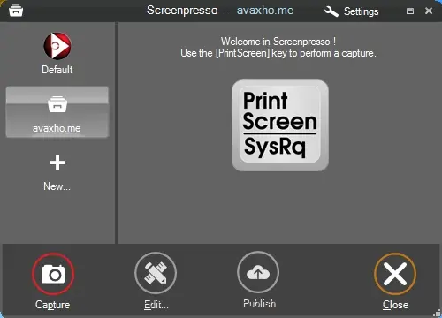Screen dimensions: 442x318
Task: Close the window with title bar X
Action: click(x=429, y=11)
